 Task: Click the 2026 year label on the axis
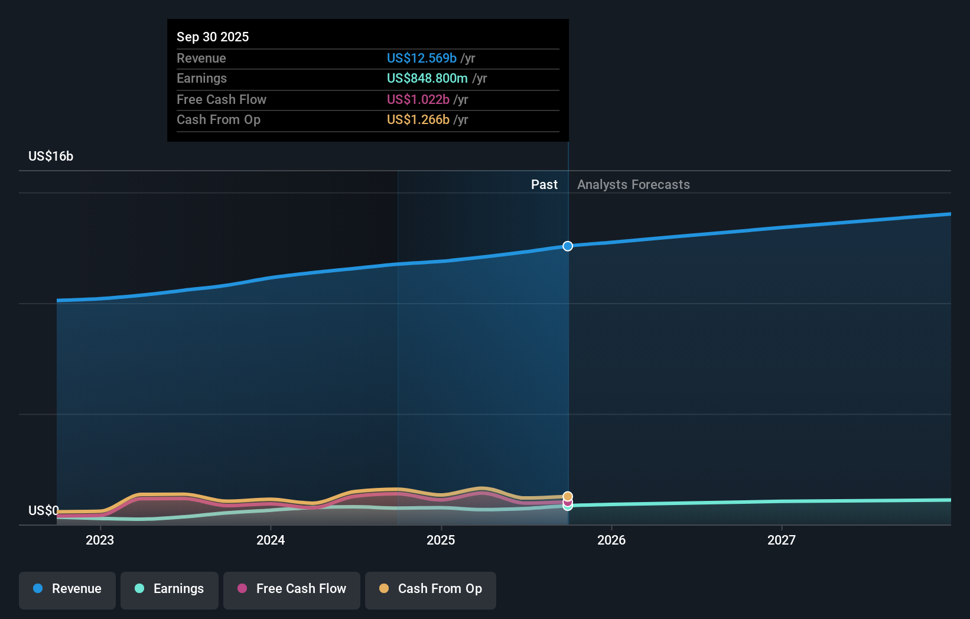[x=612, y=539]
